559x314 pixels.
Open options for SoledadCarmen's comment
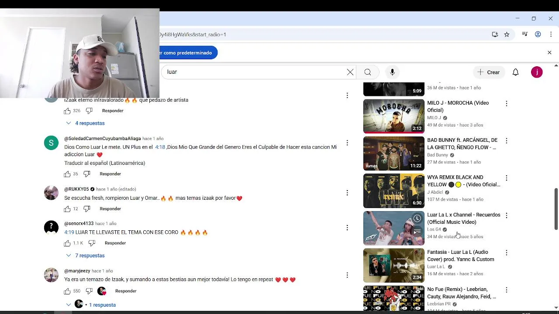point(347,143)
